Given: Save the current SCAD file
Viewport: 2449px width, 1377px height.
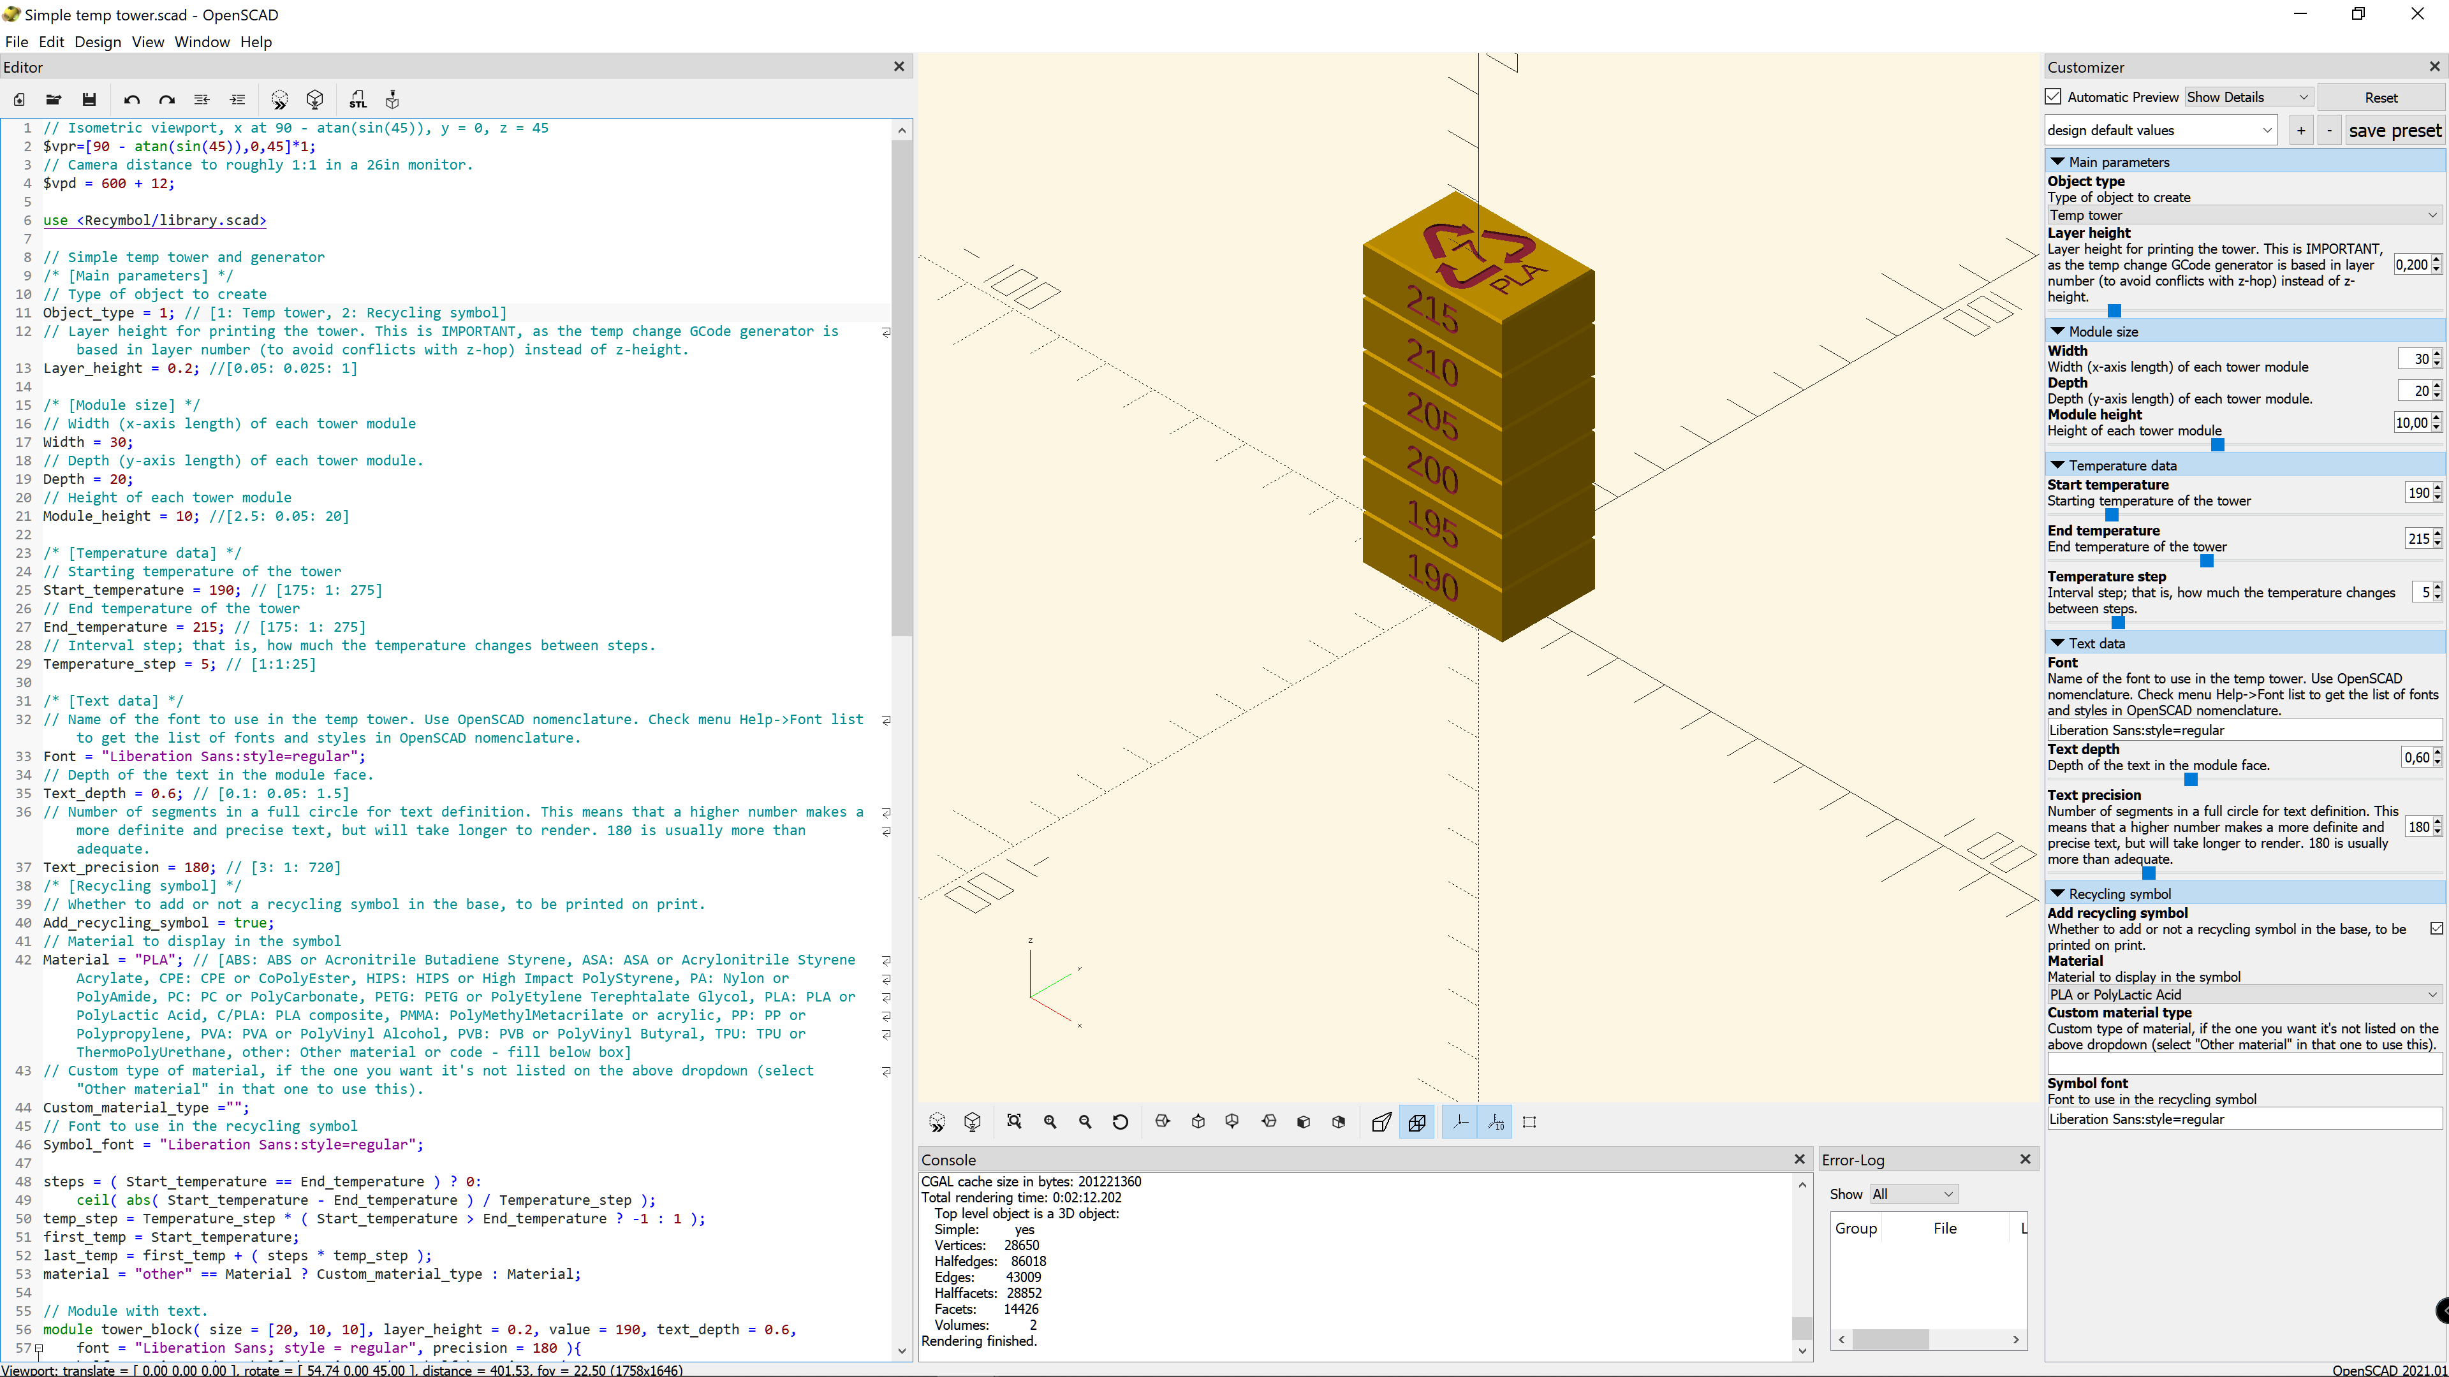Looking at the screenshot, I should [89, 99].
